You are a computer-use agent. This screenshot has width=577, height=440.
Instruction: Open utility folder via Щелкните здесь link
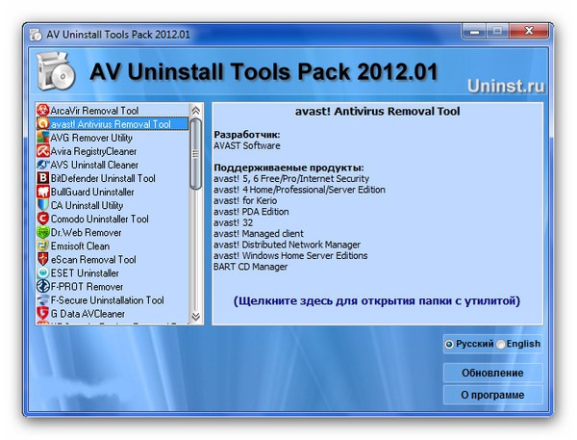377,300
